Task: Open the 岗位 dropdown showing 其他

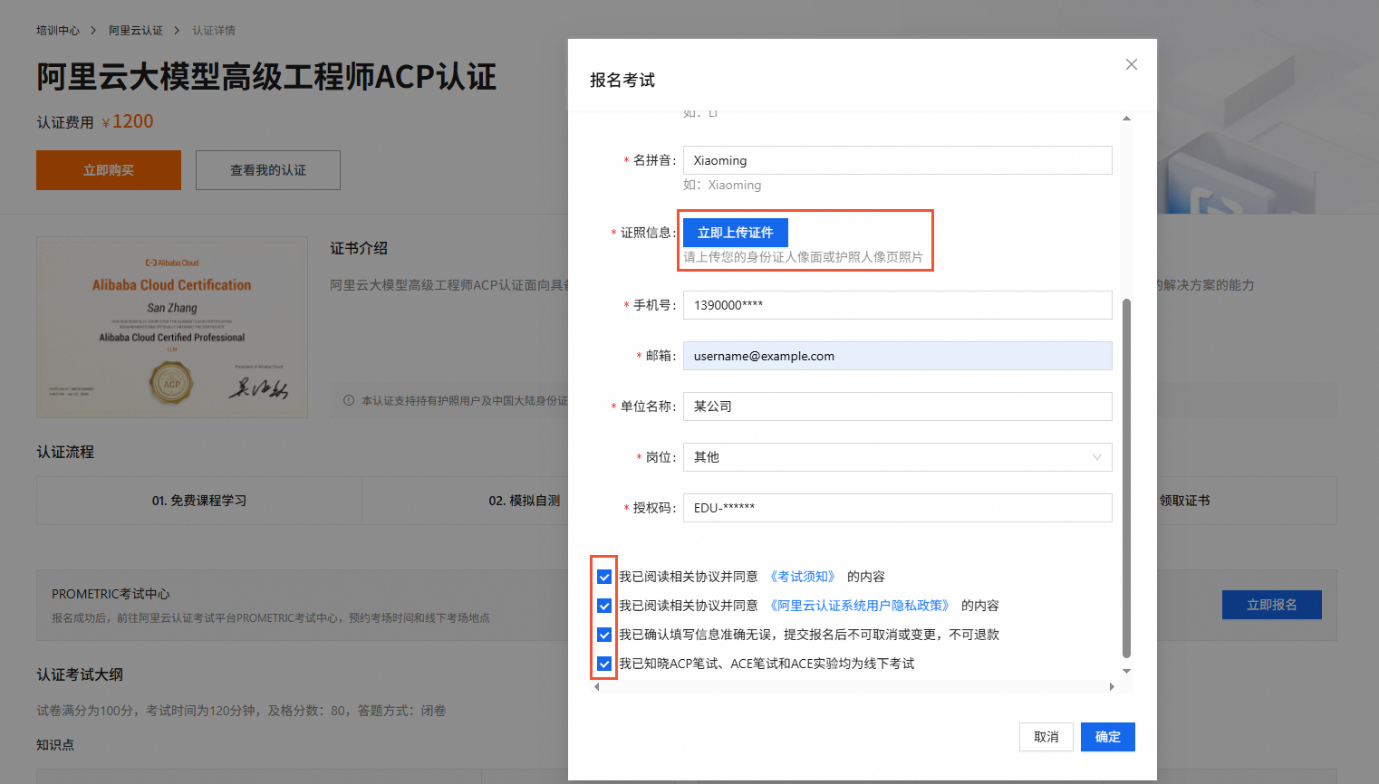Action: pos(897,457)
